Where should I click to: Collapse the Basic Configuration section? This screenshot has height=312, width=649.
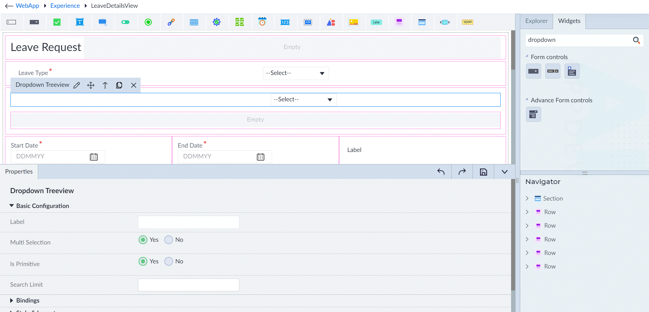(x=11, y=206)
